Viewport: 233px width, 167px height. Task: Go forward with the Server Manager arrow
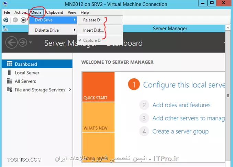click(23, 43)
